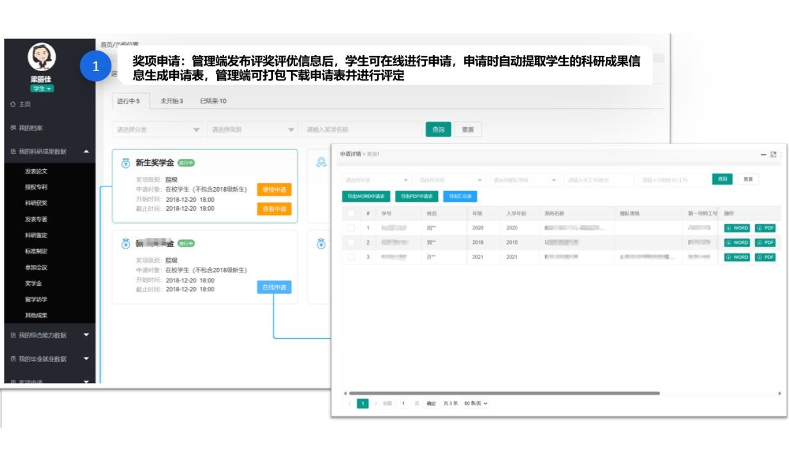This screenshot has height=460, width=789.
Task: Open the 请选择梯队班级 dropdown in 申请详情
Action: click(x=525, y=180)
